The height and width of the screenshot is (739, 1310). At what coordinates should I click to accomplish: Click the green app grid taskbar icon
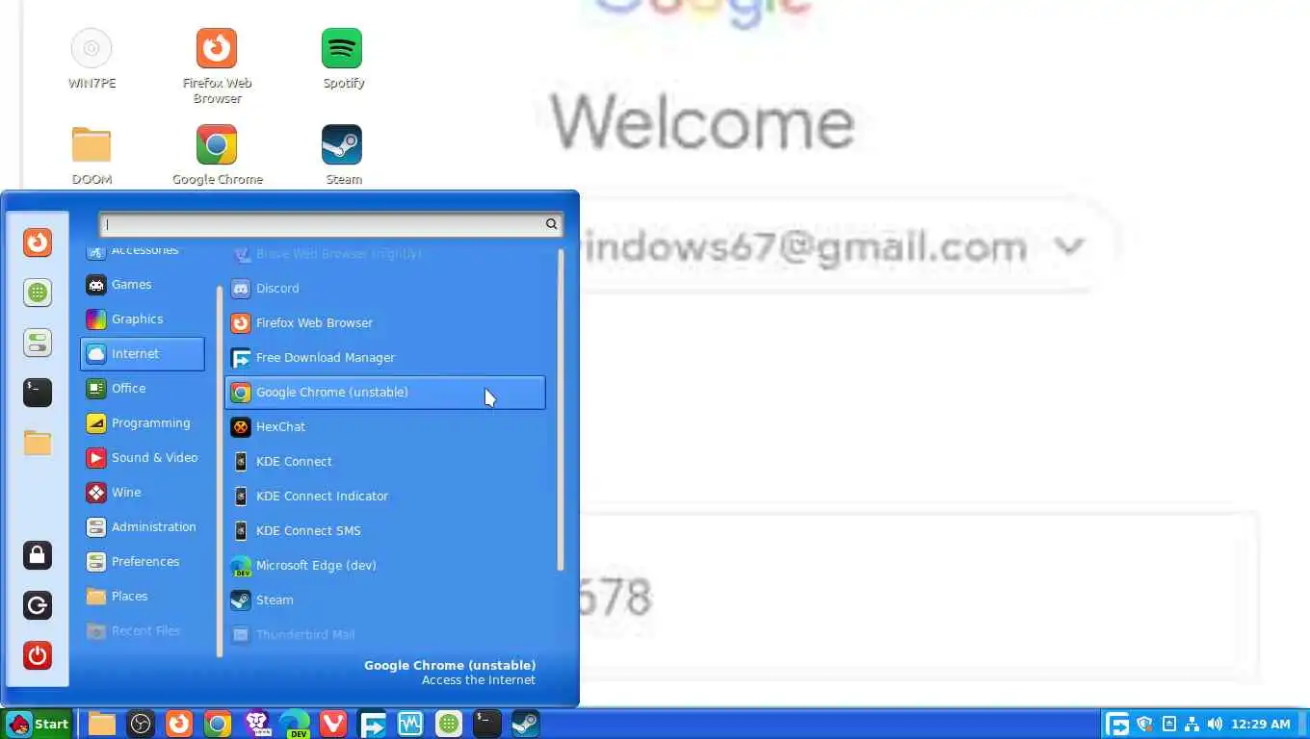click(449, 724)
